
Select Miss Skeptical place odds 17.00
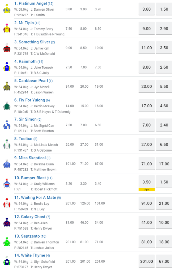point(164,164)
